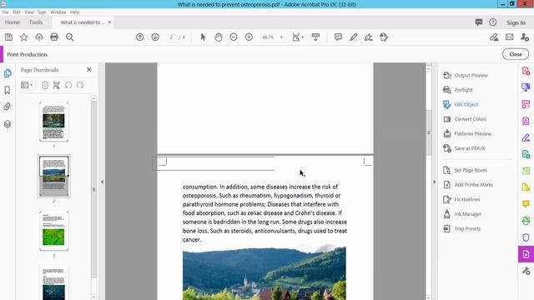Image resolution: width=534 pixels, height=300 pixels.
Task: Upload file to cloud icon
Action: pos(39,37)
